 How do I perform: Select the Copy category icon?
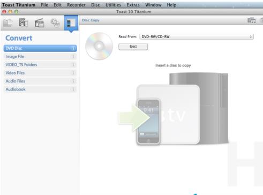pyautogui.click(x=55, y=23)
